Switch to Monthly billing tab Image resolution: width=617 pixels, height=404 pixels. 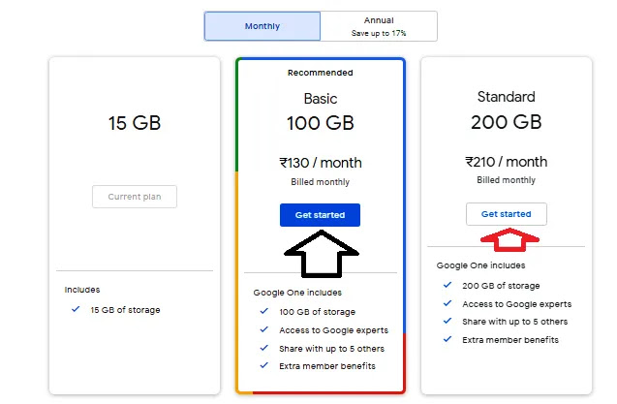[262, 26]
